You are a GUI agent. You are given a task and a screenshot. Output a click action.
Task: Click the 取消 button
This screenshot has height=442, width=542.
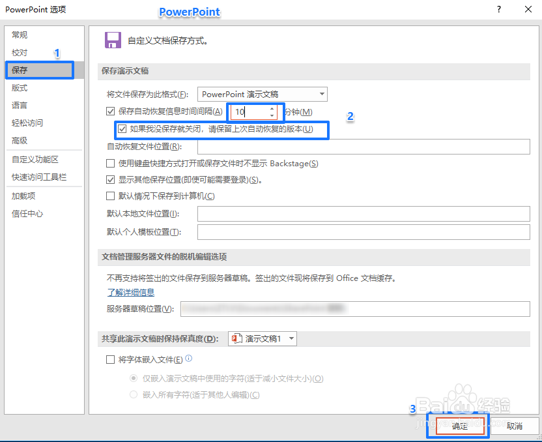(x=515, y=426)
